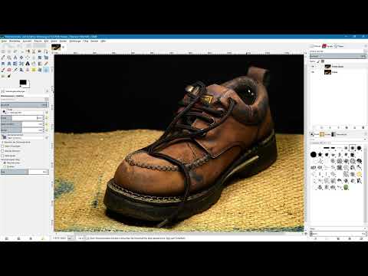Open the status bar zoom level dropdown
The width and height of the screenshot is (368, 276).
[x=82, y=238]
